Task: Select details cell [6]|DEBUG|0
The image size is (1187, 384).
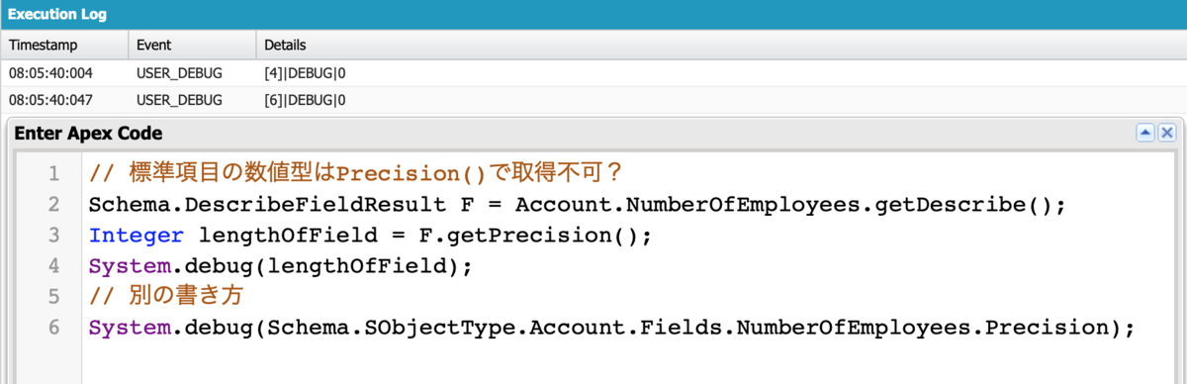Action: tap(305, 100)
